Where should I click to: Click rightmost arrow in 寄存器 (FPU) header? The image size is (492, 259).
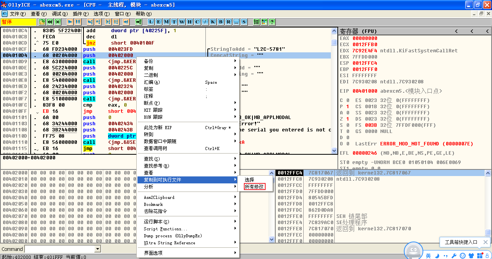click(x=487, y=31)
